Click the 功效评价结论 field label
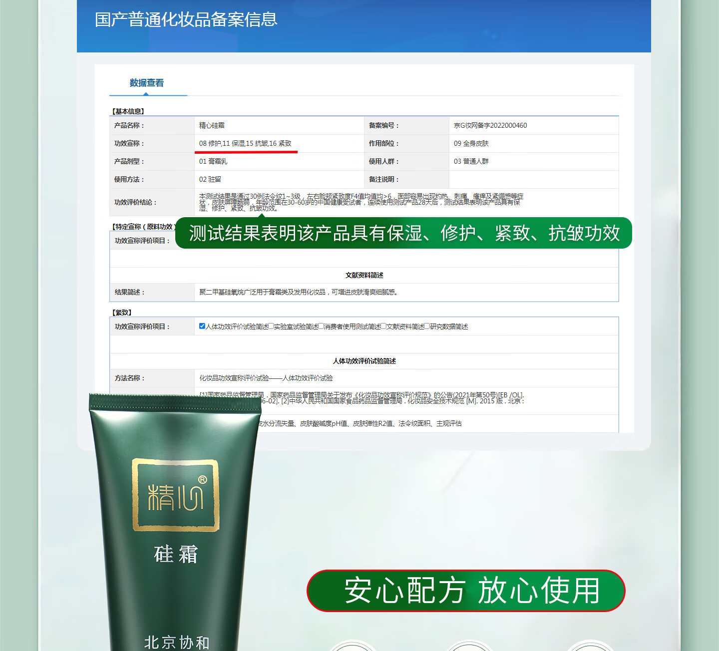The width and height of the screenshot is (719, 651). 135,202
